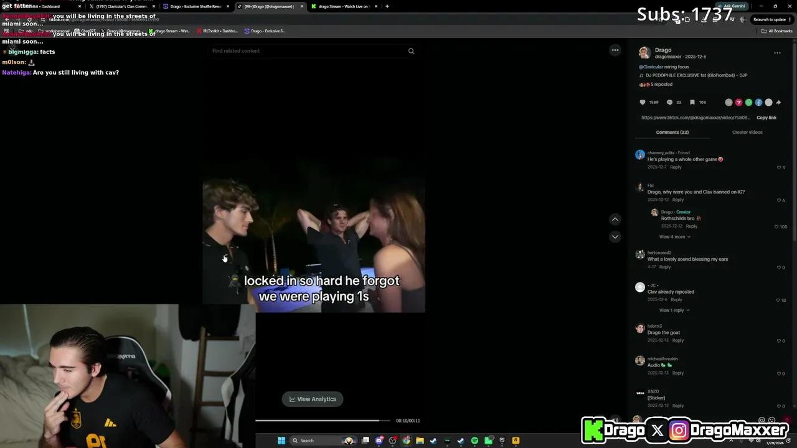Open Spotify from the taskbar

pos(474,441)
